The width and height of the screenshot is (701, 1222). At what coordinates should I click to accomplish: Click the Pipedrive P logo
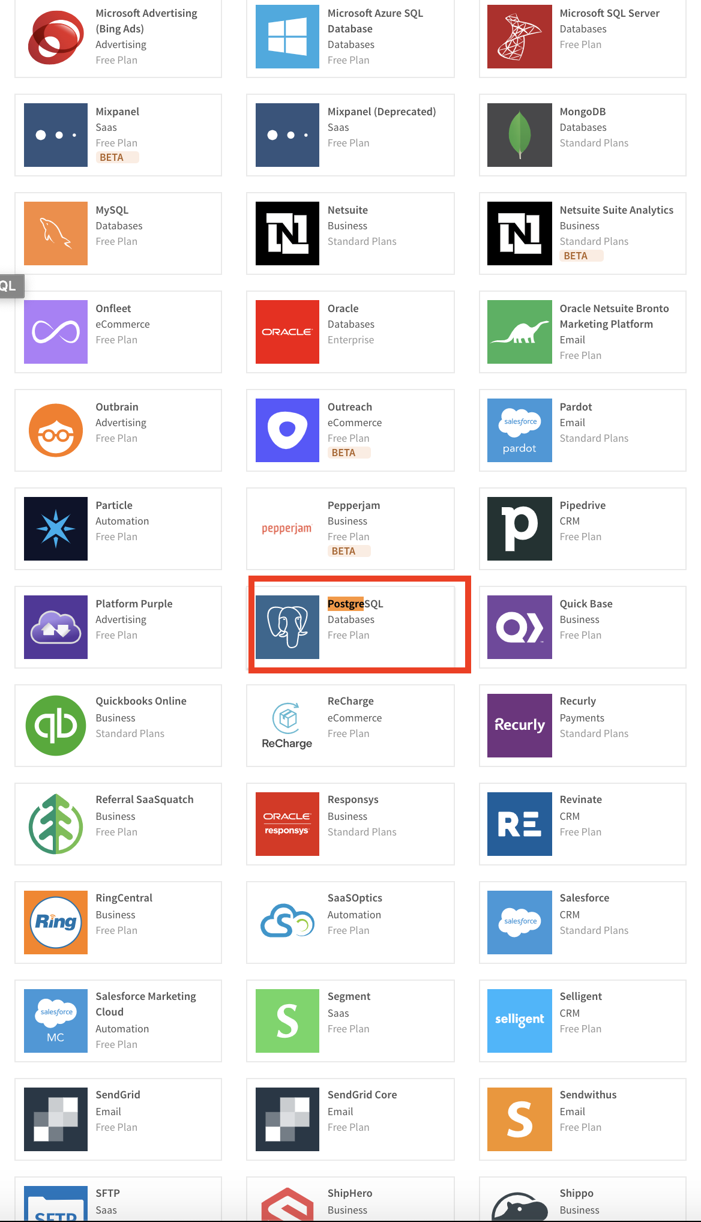tap(520, 529)
